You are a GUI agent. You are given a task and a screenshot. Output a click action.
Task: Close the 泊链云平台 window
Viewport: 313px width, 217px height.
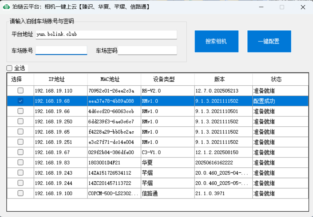click(303, 7)
